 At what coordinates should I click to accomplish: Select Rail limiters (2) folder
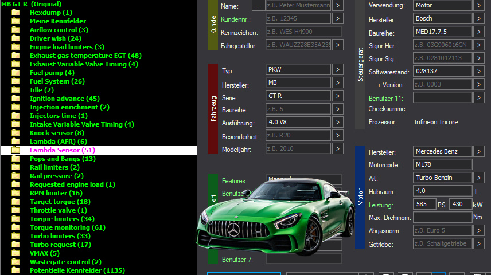pyautogui.click(x=54, y=167)
